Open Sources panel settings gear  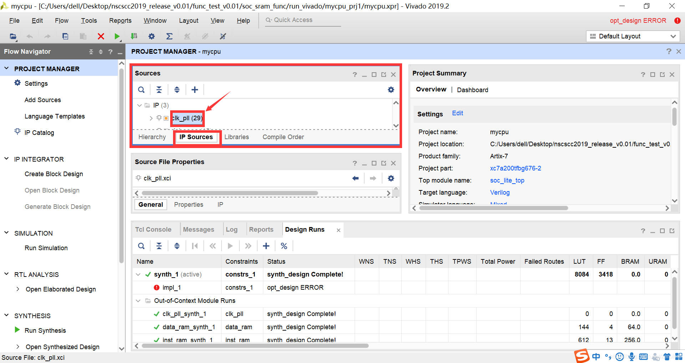click(391, 90)
